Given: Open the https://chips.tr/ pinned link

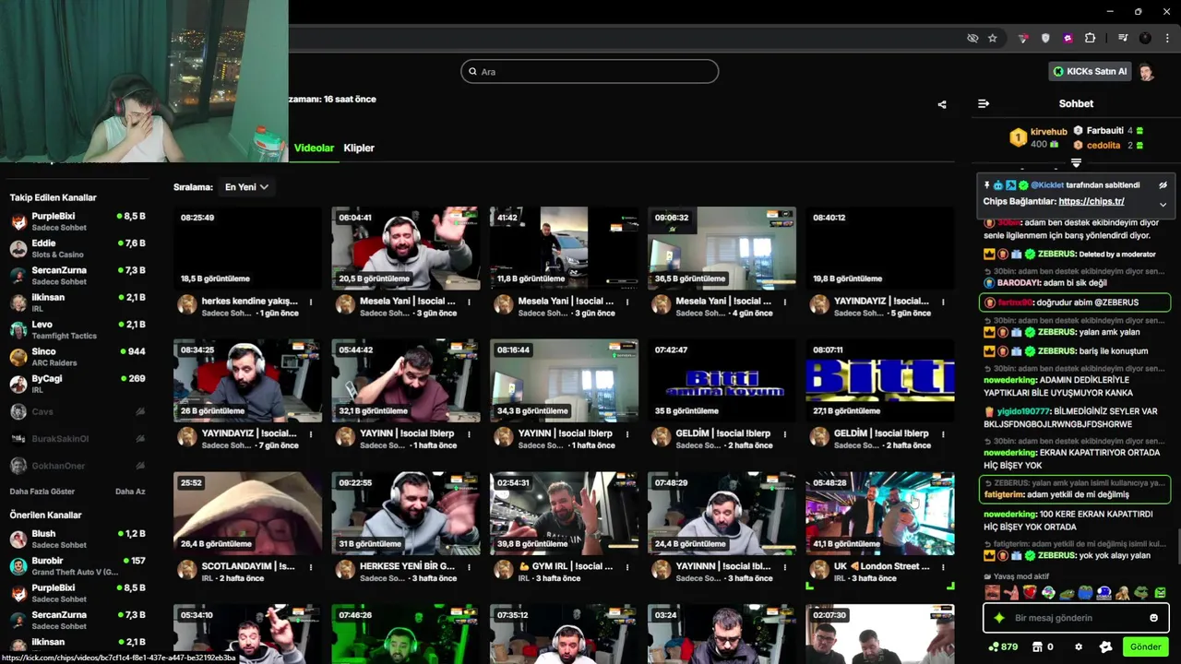Looking at the screenshot, I should pyautogui.click(x=1092, y=202).
